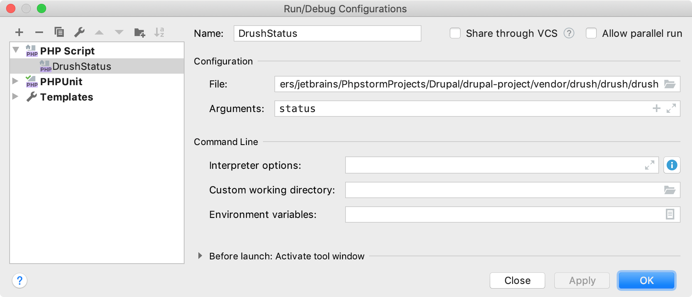The image size is (692, 297).
Task: Open VCS sharing help question mark
Action: [569, 33]
